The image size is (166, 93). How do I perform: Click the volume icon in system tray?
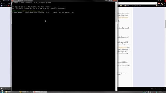[152, 92]
